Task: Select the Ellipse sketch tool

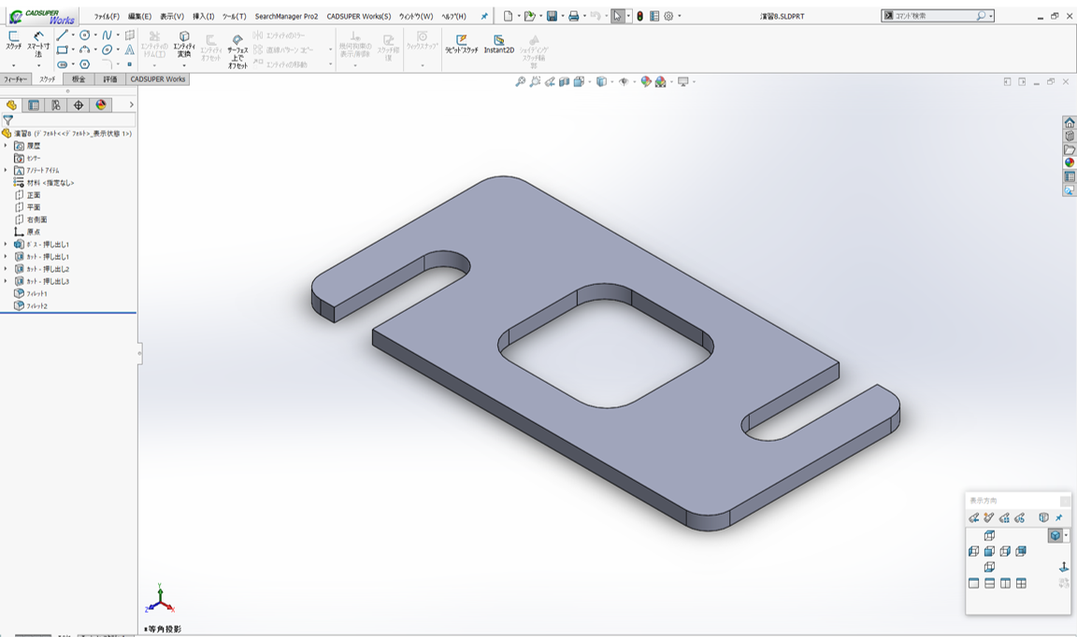Action: point(108,50)
